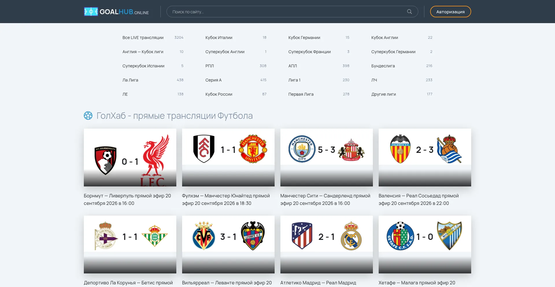Image resolution: width=555 pixels, height=287 pixels.
Task: Click the Manchester City crest
Action: (x=302, y=149)
